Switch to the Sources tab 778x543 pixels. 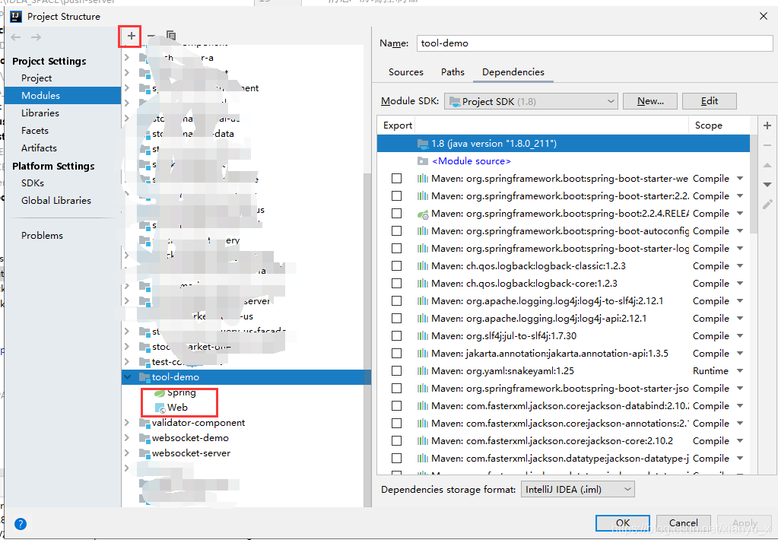[406, 72]
